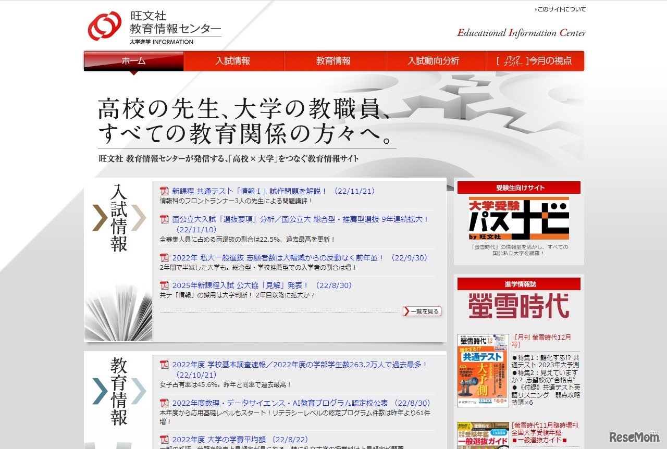Click the 受験生向けサイト header
This screenshot has height=449, width=667.
(519, 188)
